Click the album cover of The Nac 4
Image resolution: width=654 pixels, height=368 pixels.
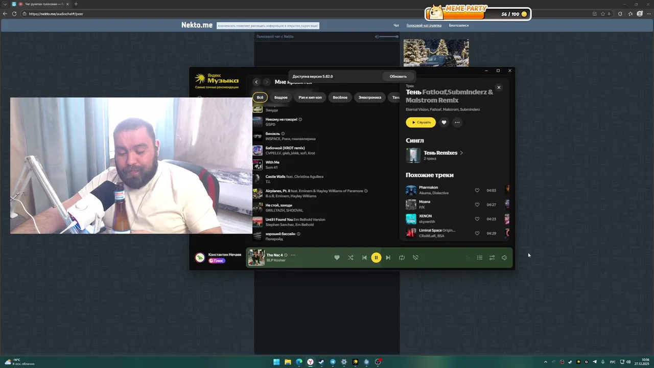(x=256, y=258)
